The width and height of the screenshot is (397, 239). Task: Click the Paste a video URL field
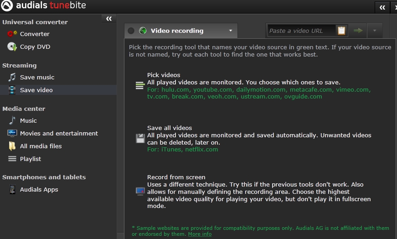[301, 31]
